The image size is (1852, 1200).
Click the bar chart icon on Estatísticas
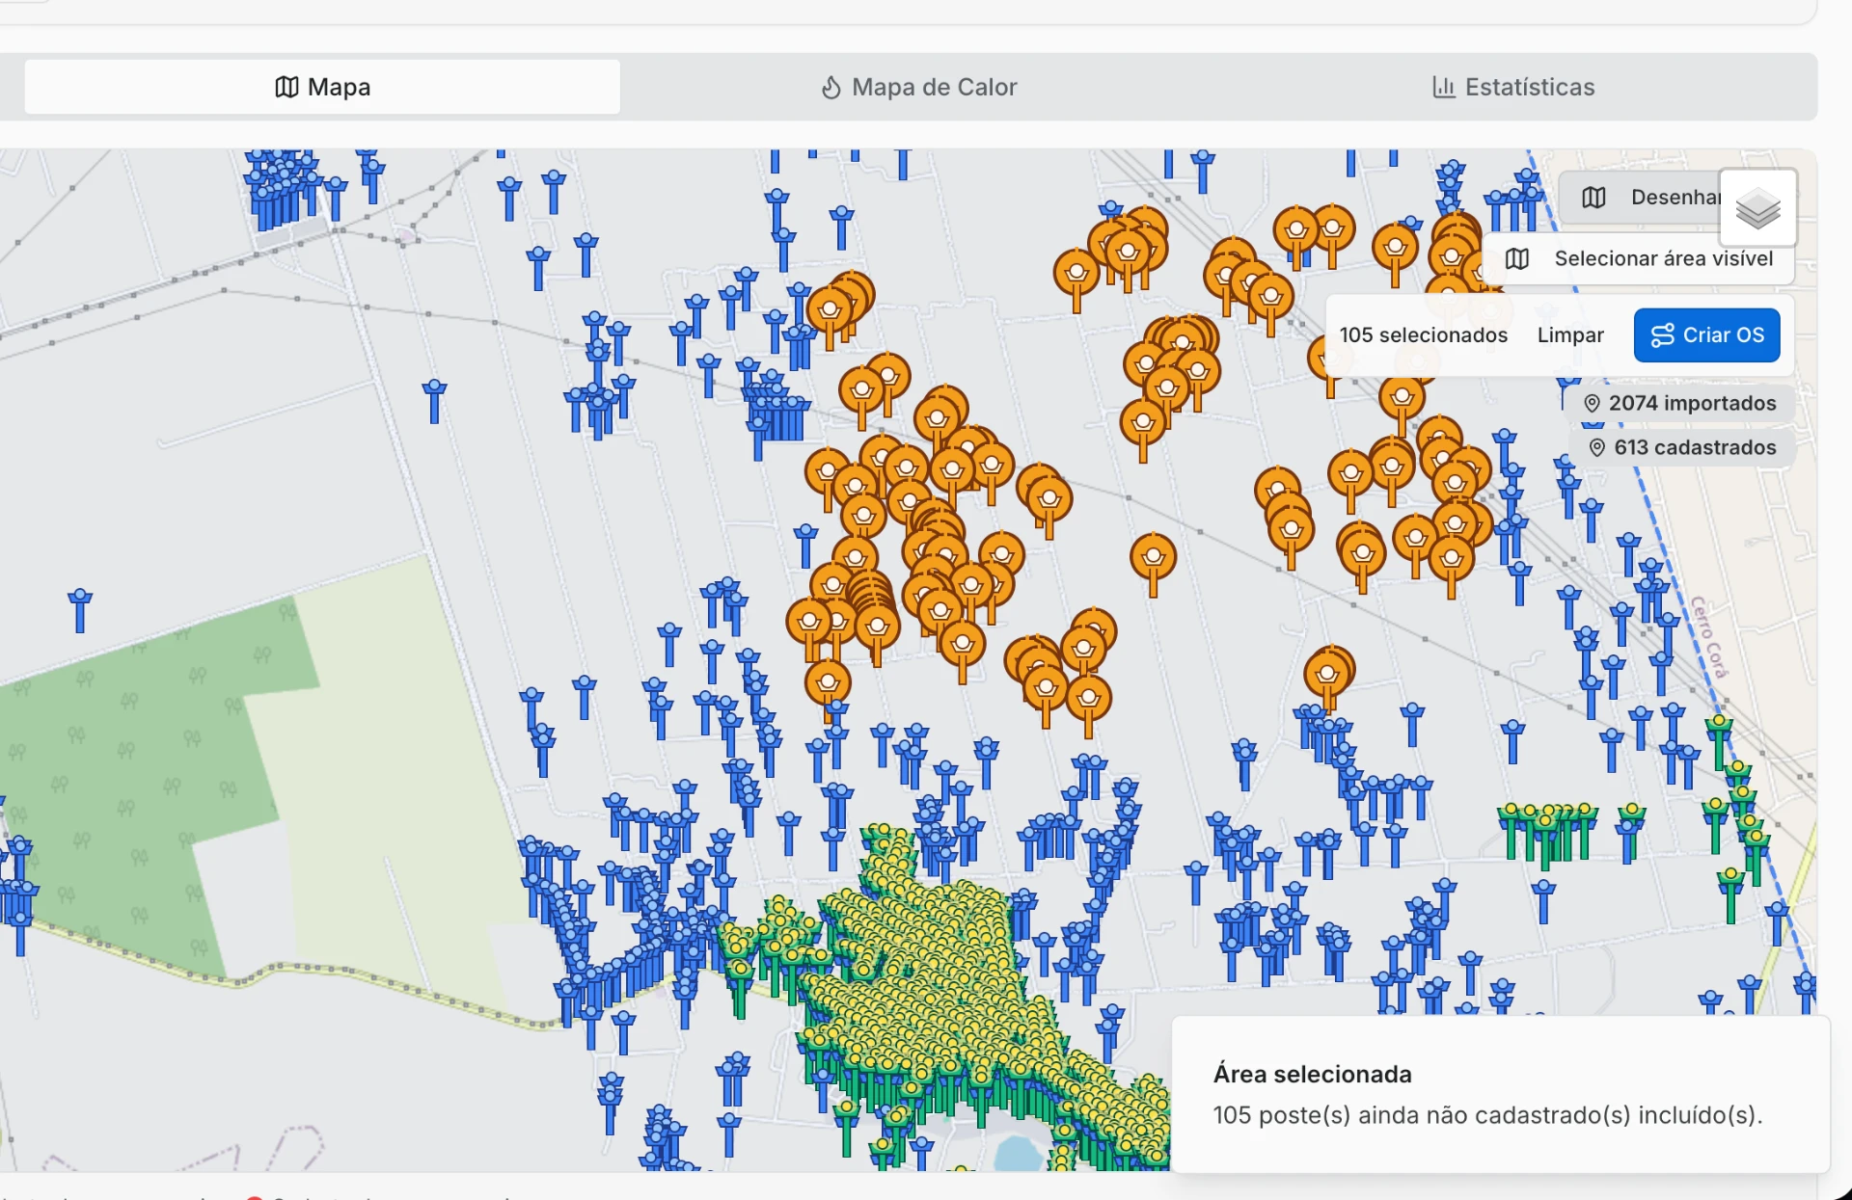1443,87
